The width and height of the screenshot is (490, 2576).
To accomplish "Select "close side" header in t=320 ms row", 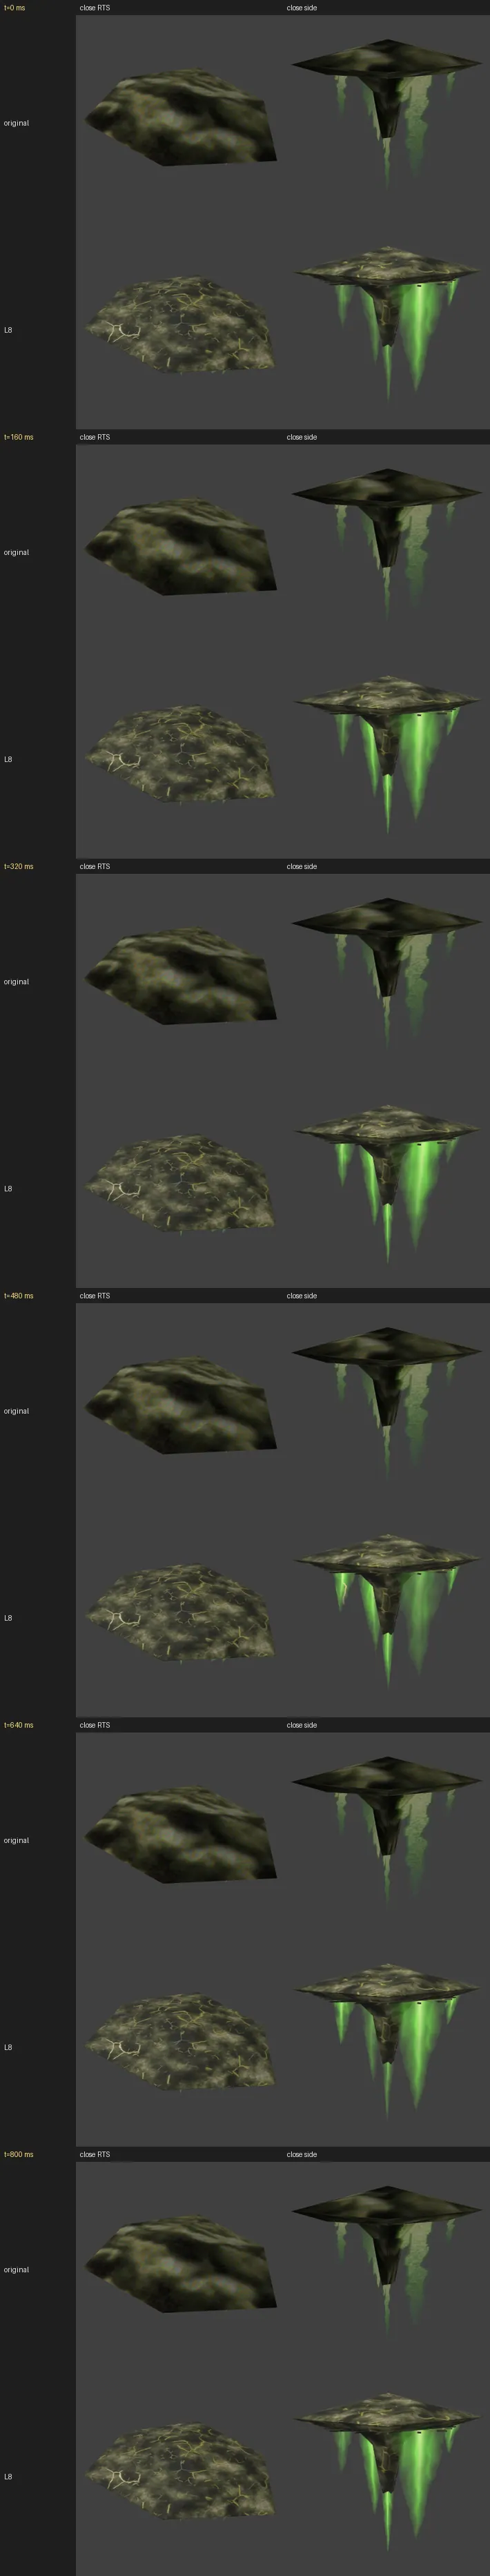I will coord(302,866).
